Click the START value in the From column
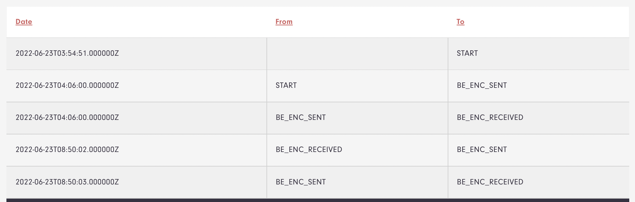 286,85
